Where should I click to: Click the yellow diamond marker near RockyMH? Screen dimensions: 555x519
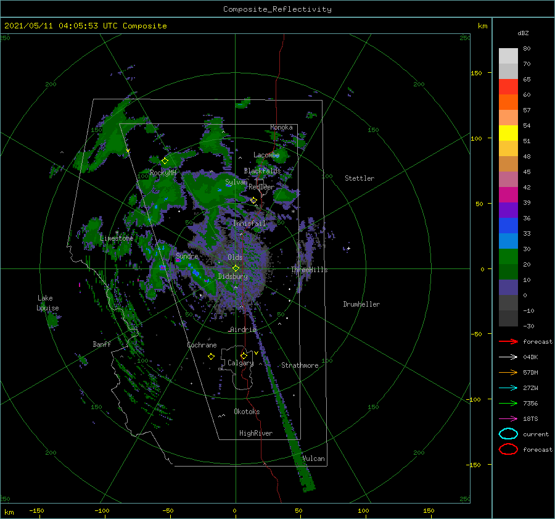(x=165, y=161)
